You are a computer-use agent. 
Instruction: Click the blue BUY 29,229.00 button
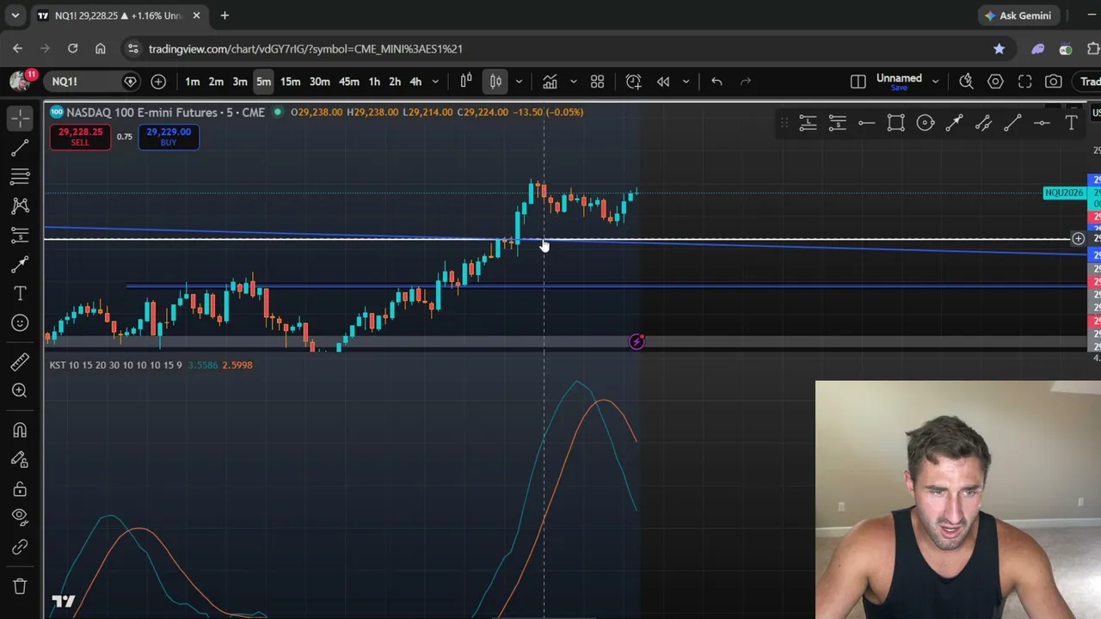(x=169, y=137)
